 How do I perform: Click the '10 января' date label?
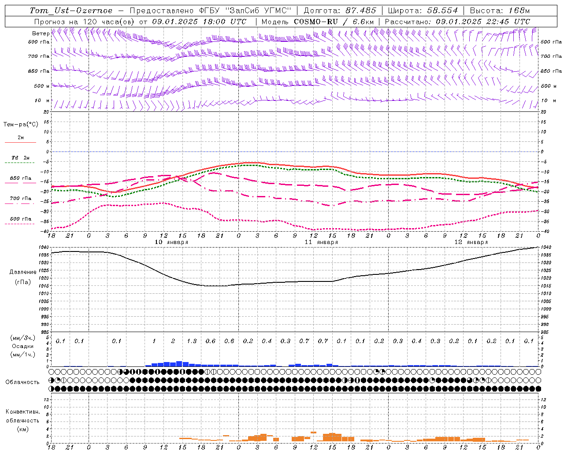(x=171, y=242)
